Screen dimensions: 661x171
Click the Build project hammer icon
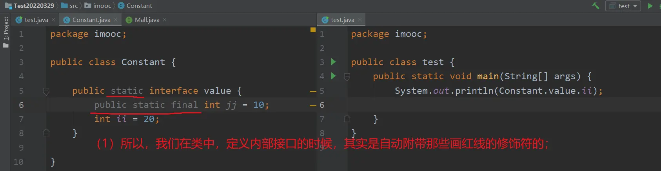click(596, 5)
